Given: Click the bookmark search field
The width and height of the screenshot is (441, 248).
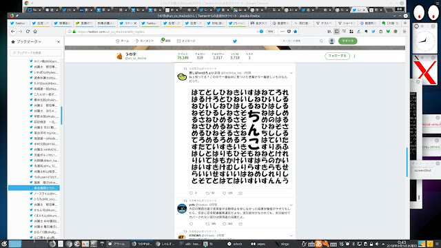Looking at the screenshot, I should [x=36, y=52].
